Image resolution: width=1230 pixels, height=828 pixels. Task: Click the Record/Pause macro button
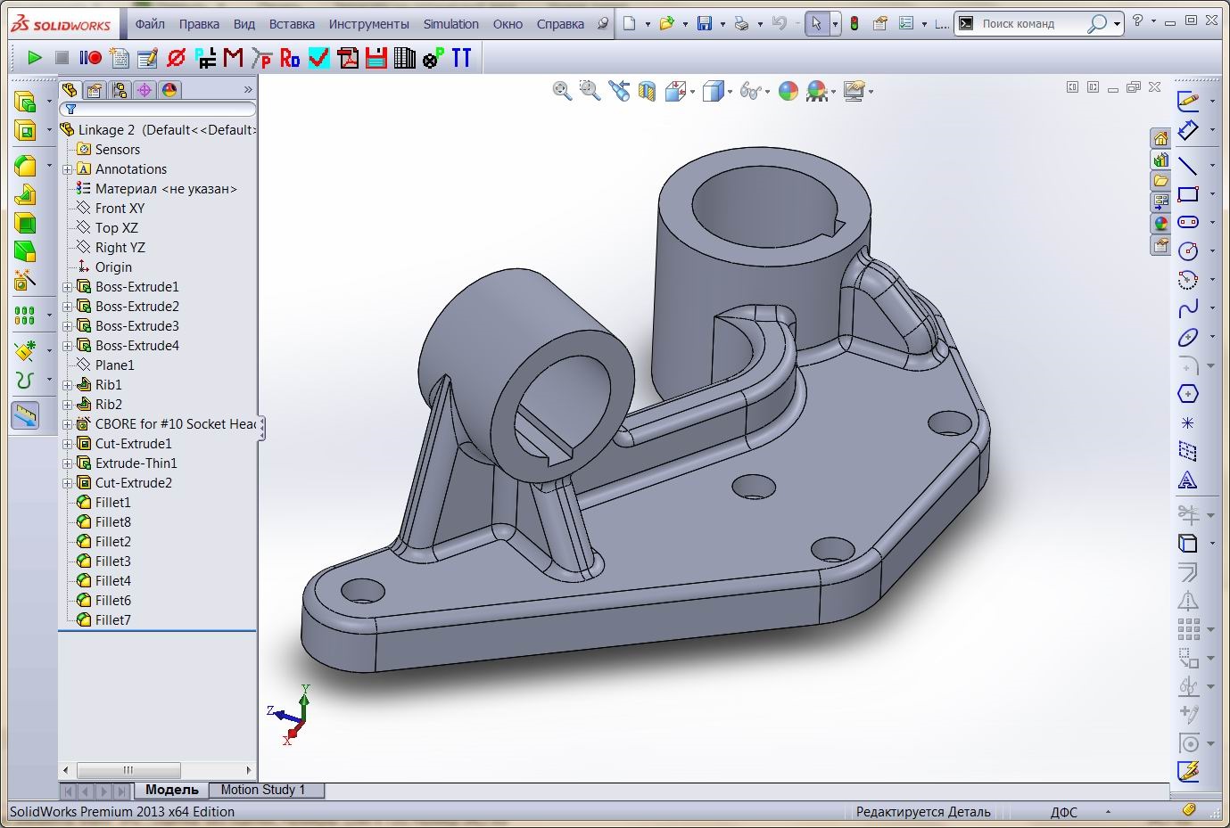[90, 58]
